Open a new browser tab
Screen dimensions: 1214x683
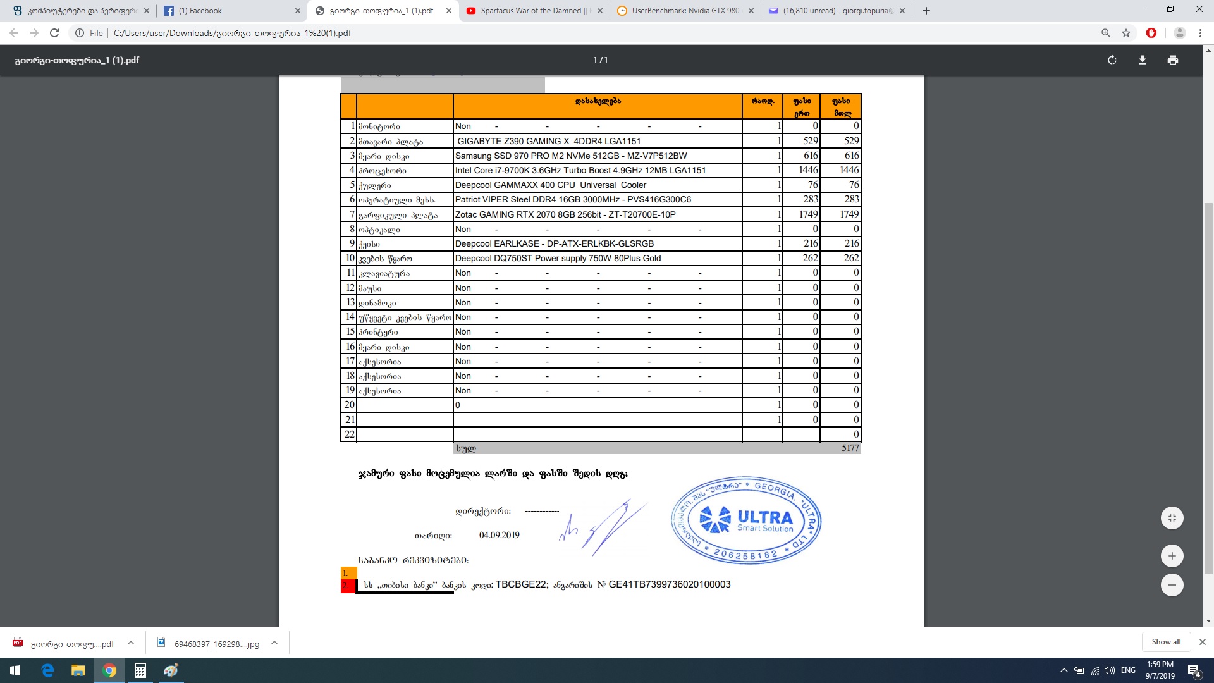[x=926, y=11]
